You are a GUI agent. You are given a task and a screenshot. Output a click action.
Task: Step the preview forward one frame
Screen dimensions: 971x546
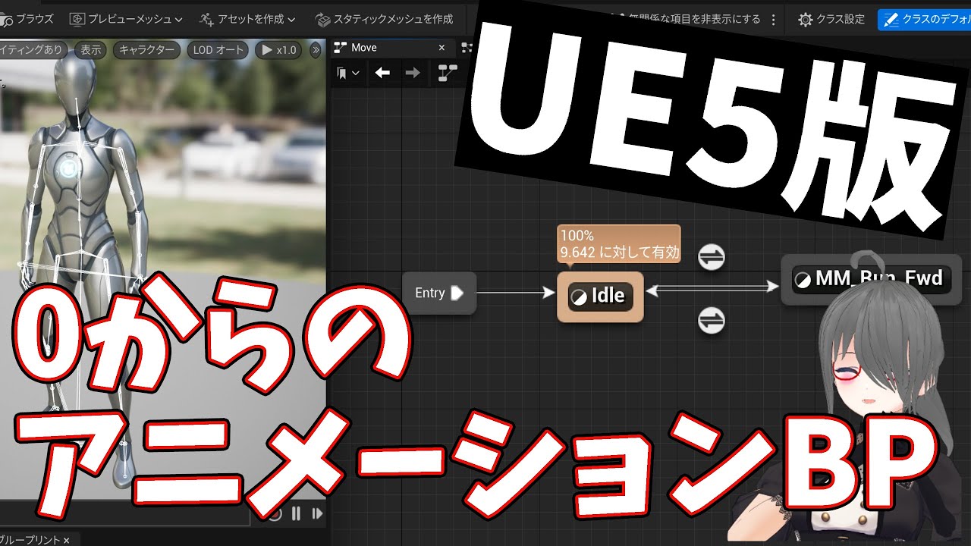pos(317,513)
